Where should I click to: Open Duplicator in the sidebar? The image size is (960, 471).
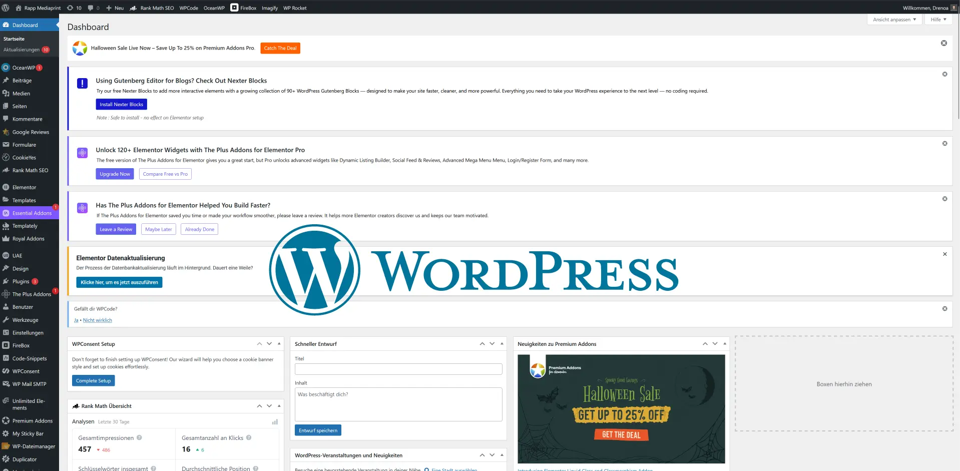(24, 458)
